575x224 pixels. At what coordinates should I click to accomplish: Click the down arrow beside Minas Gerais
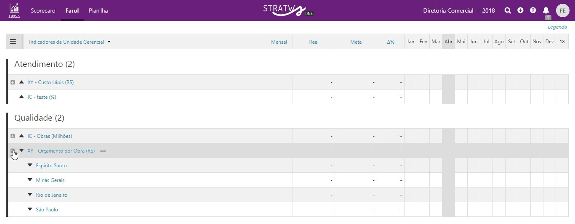pyautogui.click(x=30, y=180)
